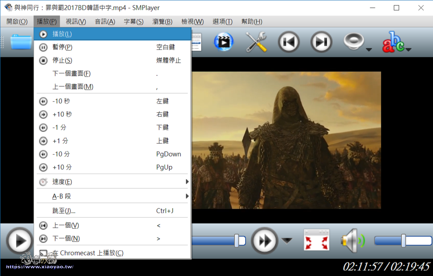The width and height of the screenshot is (433, 276).
Task: Choose -1 分 rewind entry
Action: tap(113, 127)
